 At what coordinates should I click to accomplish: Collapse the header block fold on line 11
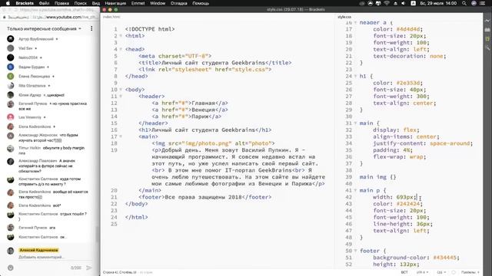point(121,97)
